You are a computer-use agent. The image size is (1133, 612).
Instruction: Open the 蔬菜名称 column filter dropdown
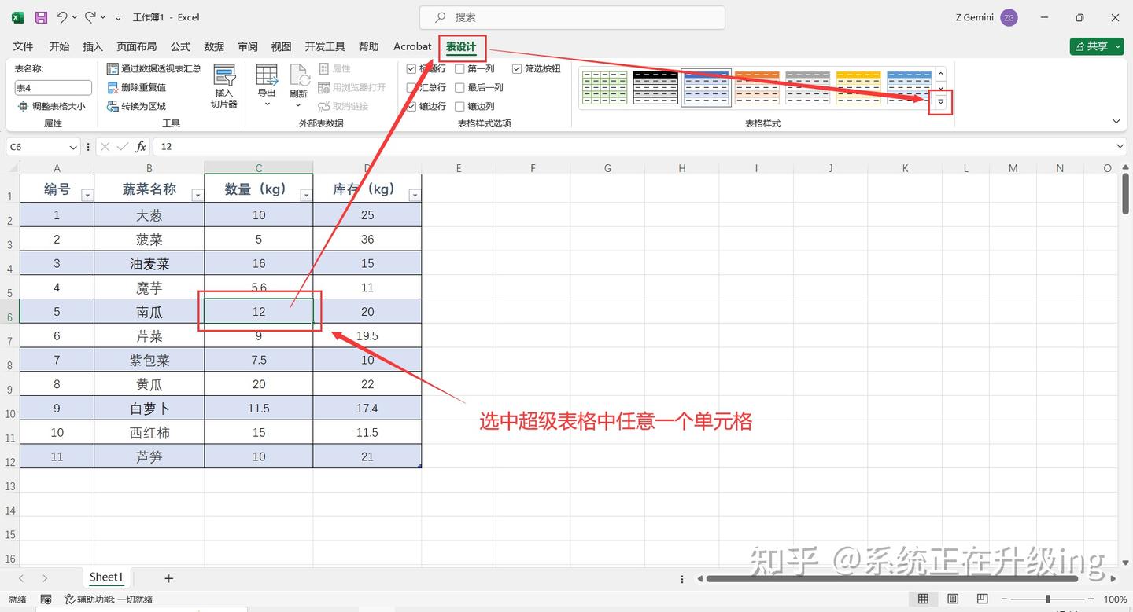pos(197,194)
